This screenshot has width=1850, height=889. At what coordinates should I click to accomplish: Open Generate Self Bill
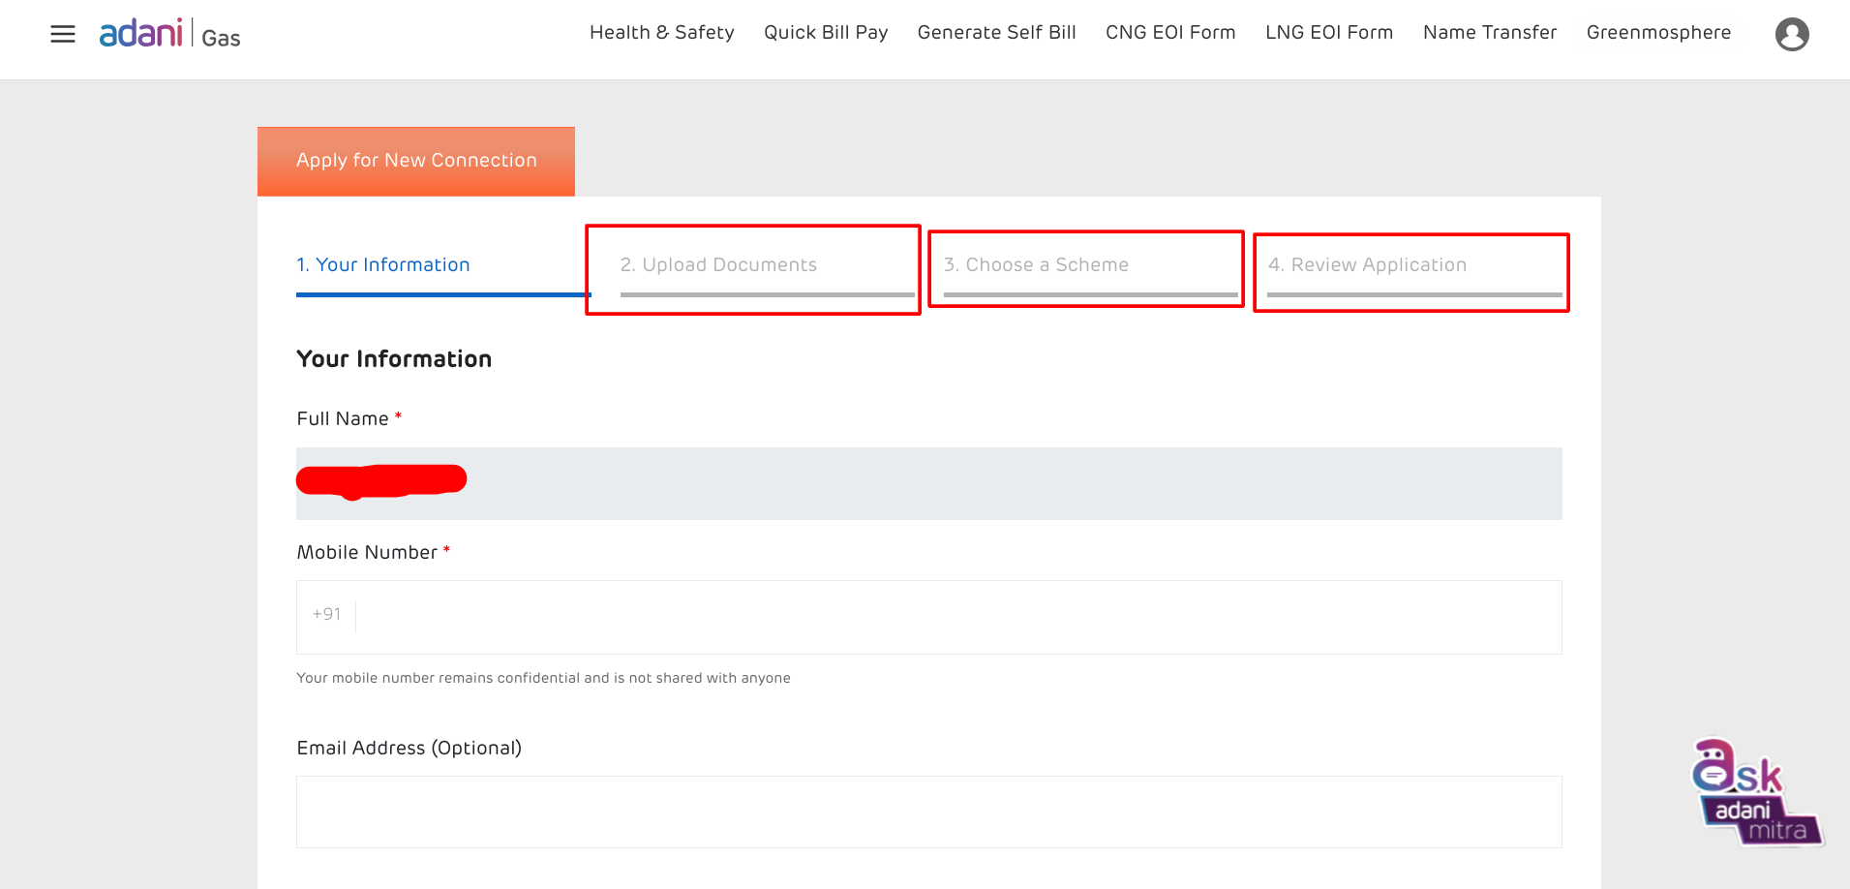[x=996, y=33]
